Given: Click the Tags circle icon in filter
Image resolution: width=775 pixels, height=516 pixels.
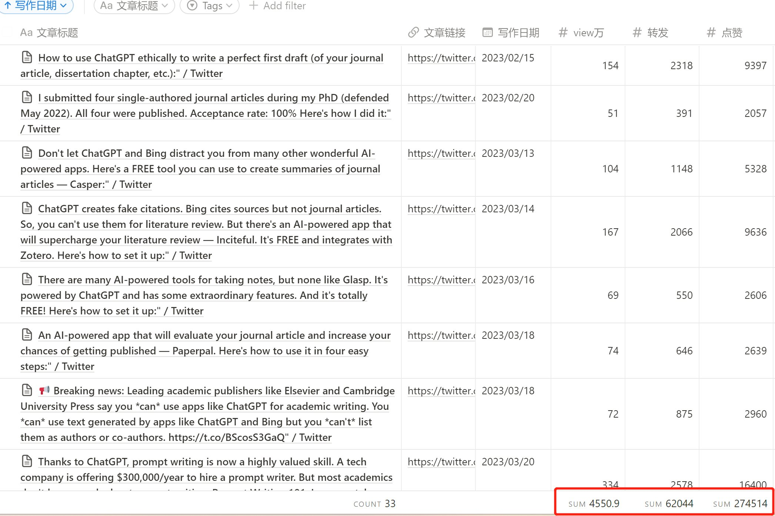Looking at the screenshot, I should coord(192,6).
